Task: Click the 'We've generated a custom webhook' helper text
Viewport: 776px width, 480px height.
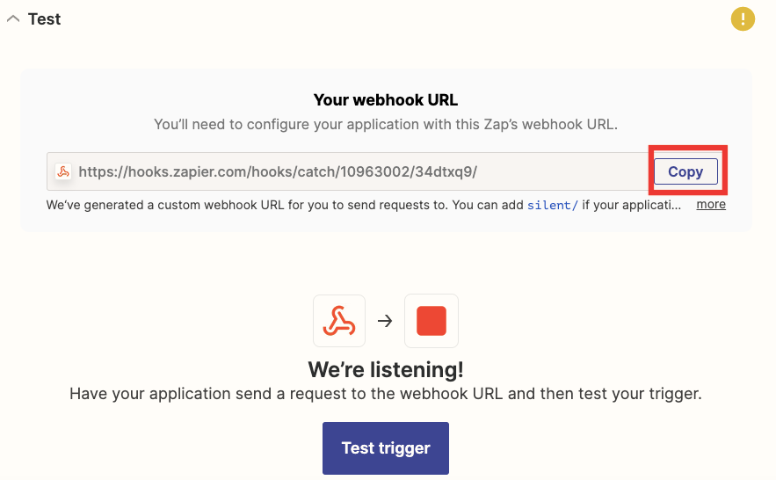Action: pyautogui.click(x=285, y=205)
